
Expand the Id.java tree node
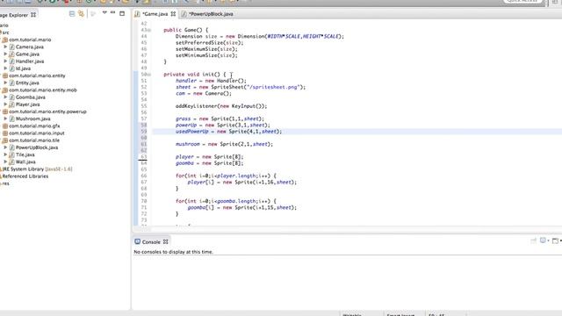(5, 68)
